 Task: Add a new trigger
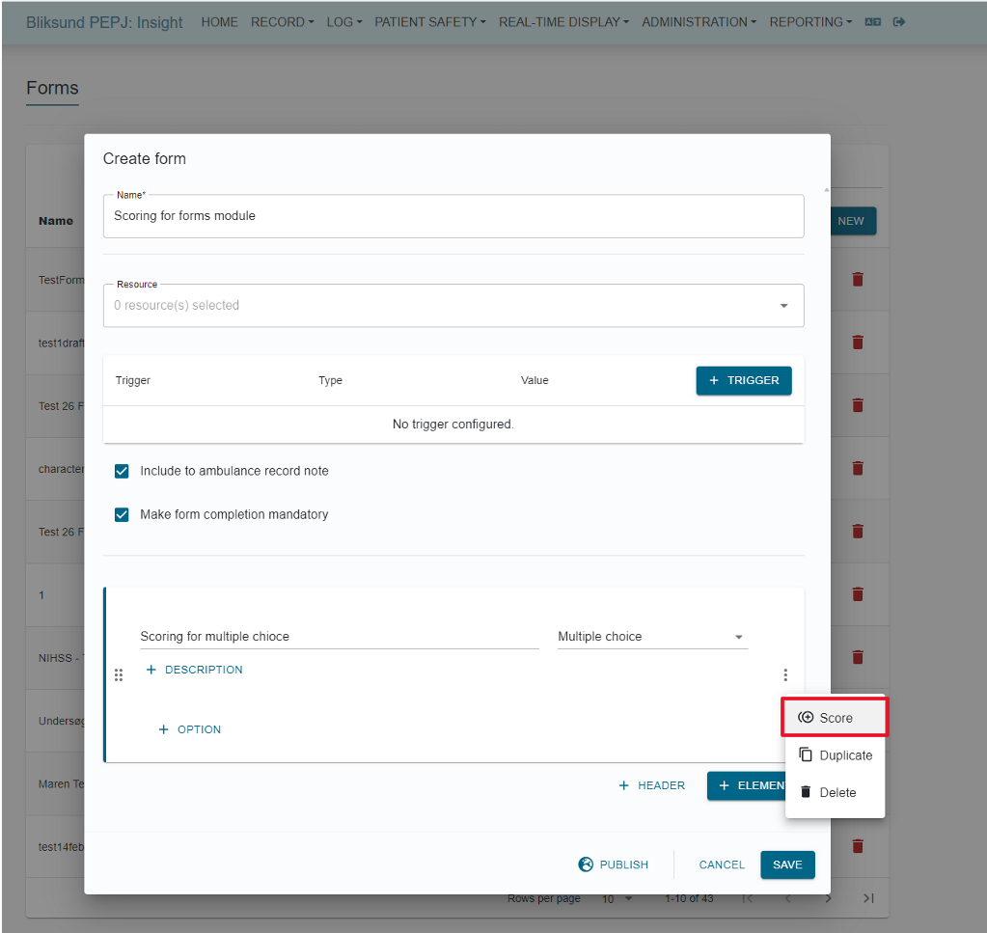point(744,380)
